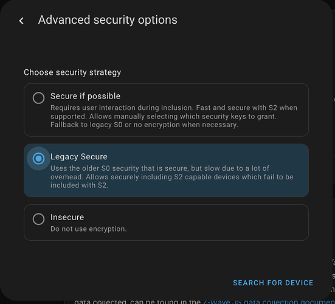Screen dimensions: 335x304
Task: Click the Choose security strategy label
Action: pyautogui.click(x=72, y=72)
